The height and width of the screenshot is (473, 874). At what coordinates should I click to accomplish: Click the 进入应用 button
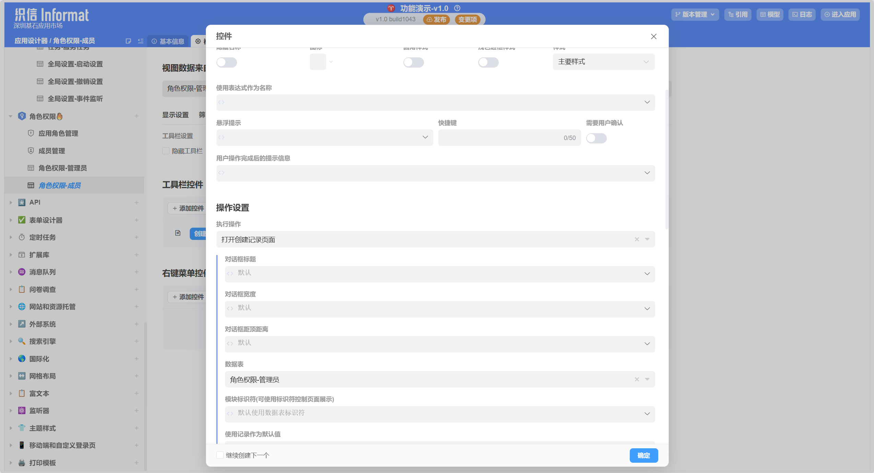tap(840, 14)
